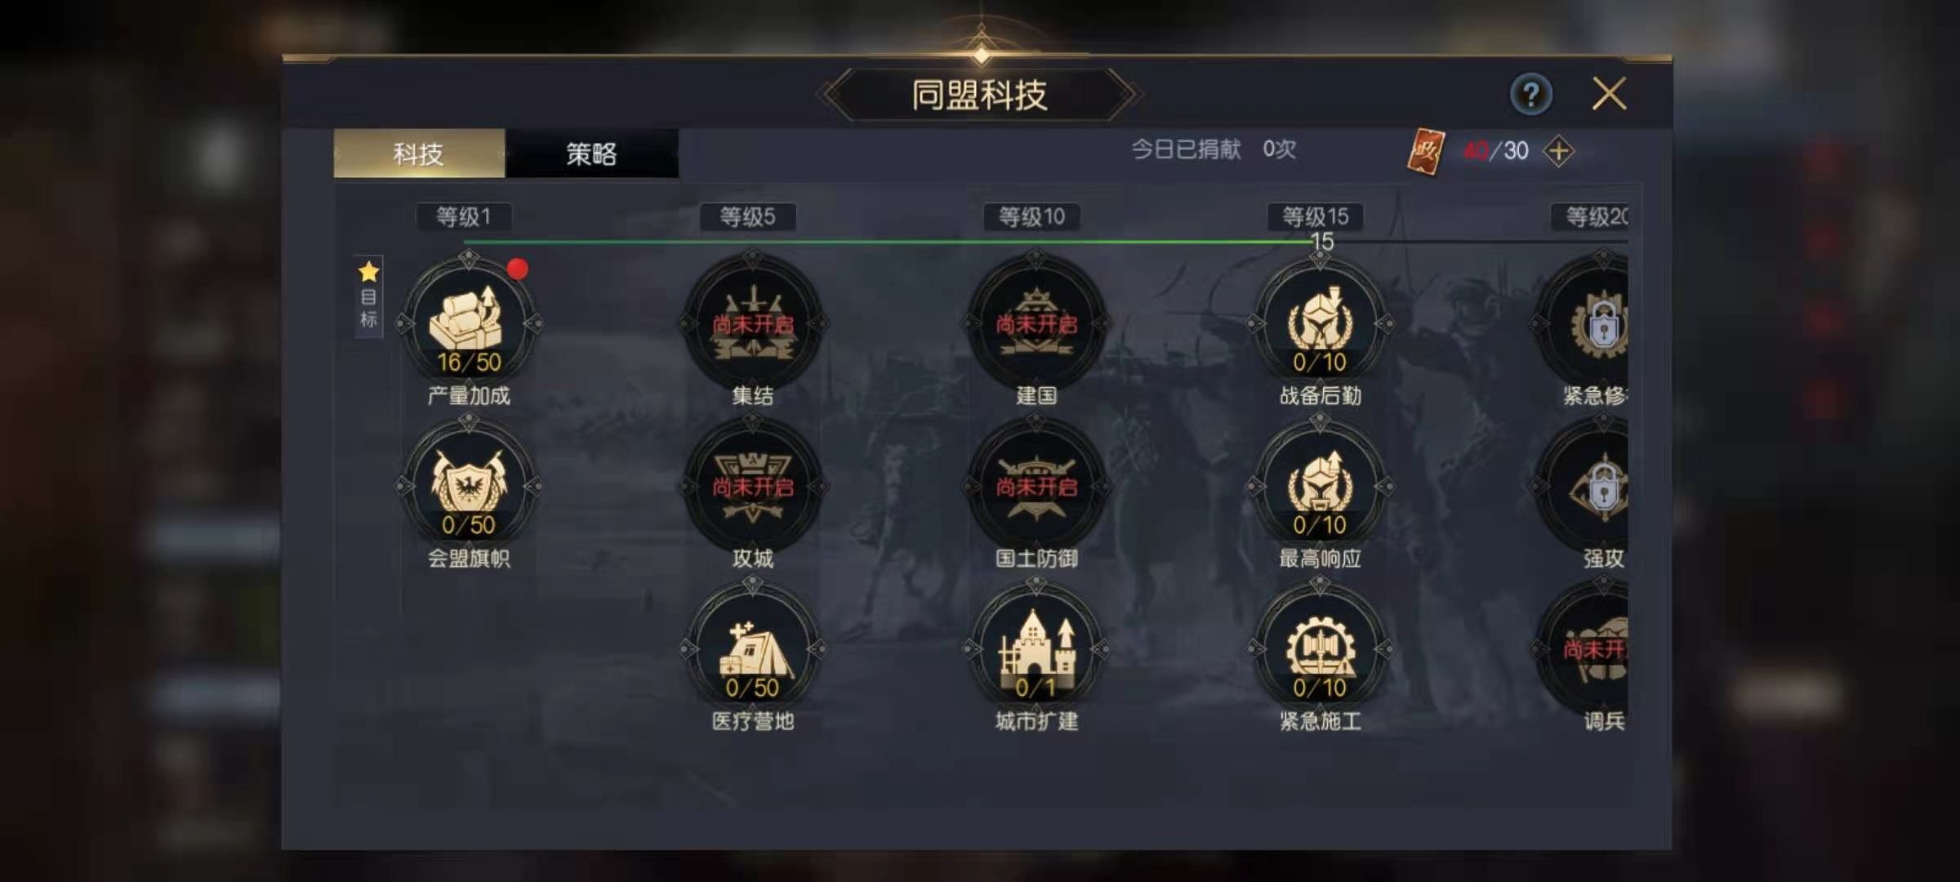Select the 会盟旗帜 shield icon
The height and width of the screenshot is (882, 1960).
click(x=469, y=486)
